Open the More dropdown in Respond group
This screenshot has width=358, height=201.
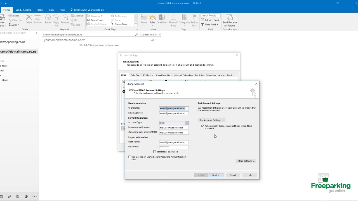76,25
